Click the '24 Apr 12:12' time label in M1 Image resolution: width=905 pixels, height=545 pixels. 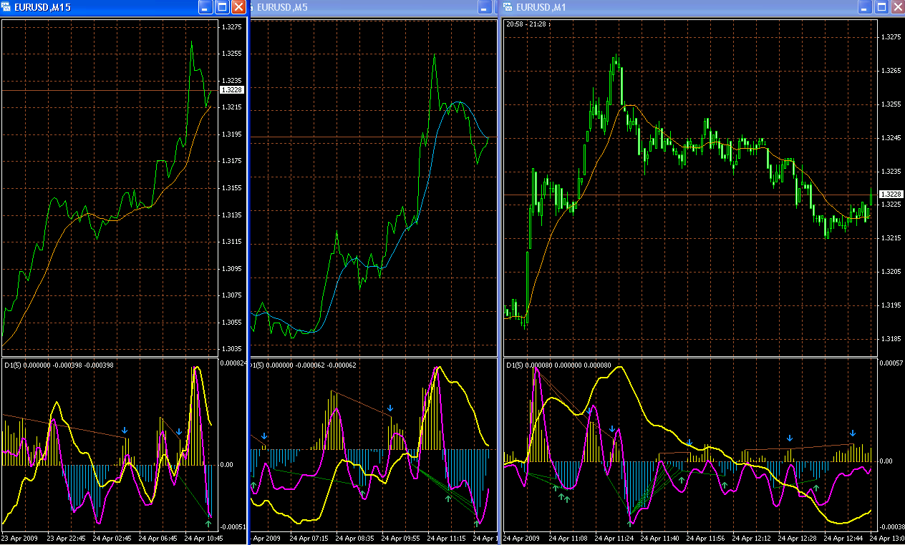point(752,538)
